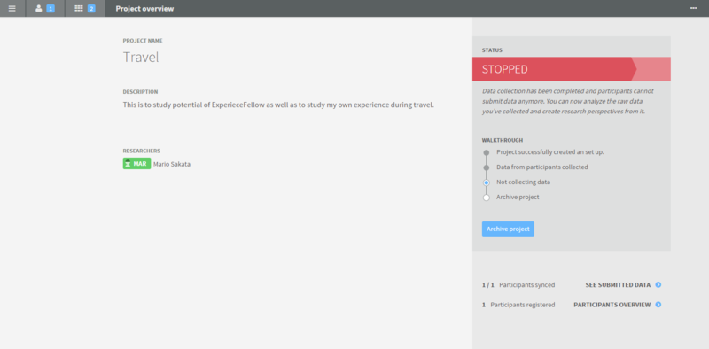Click 'Not collecting data' walkthrough label
Screen dimensions: 709x349
point(523,182)
